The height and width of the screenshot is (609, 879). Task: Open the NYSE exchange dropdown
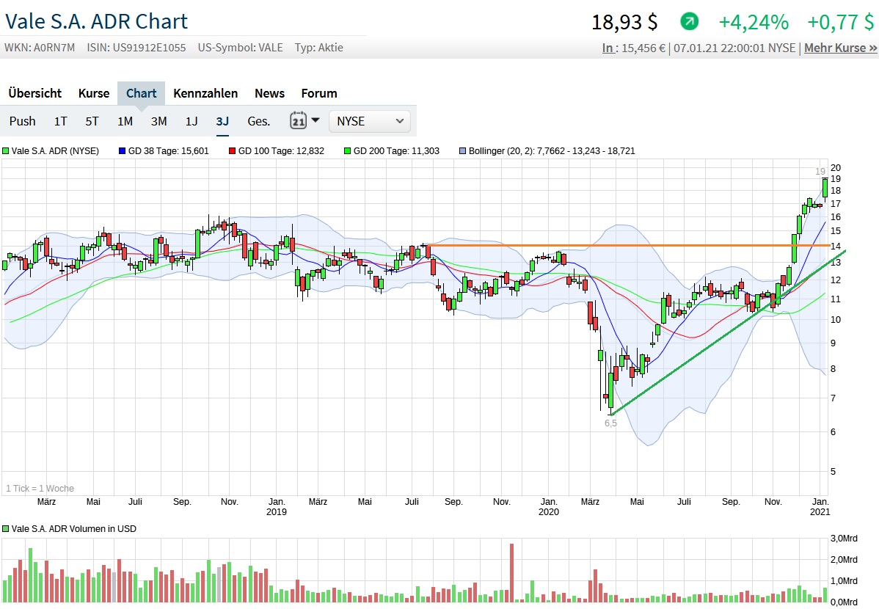[370, 121]
